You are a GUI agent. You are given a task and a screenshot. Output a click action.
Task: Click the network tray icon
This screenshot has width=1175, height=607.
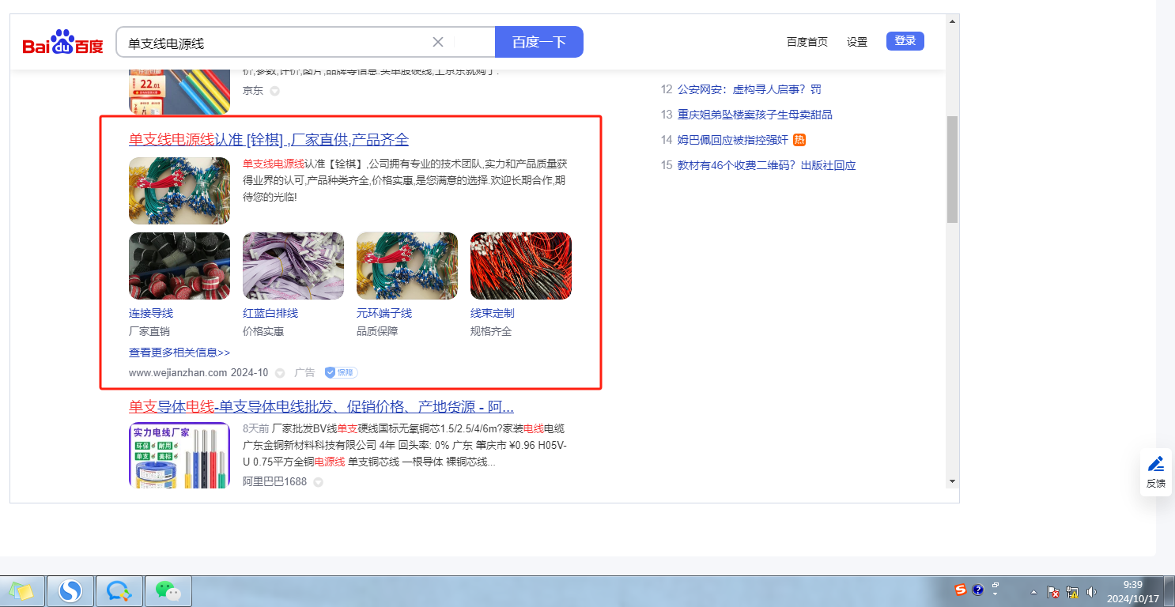(x=1073, y=591)
